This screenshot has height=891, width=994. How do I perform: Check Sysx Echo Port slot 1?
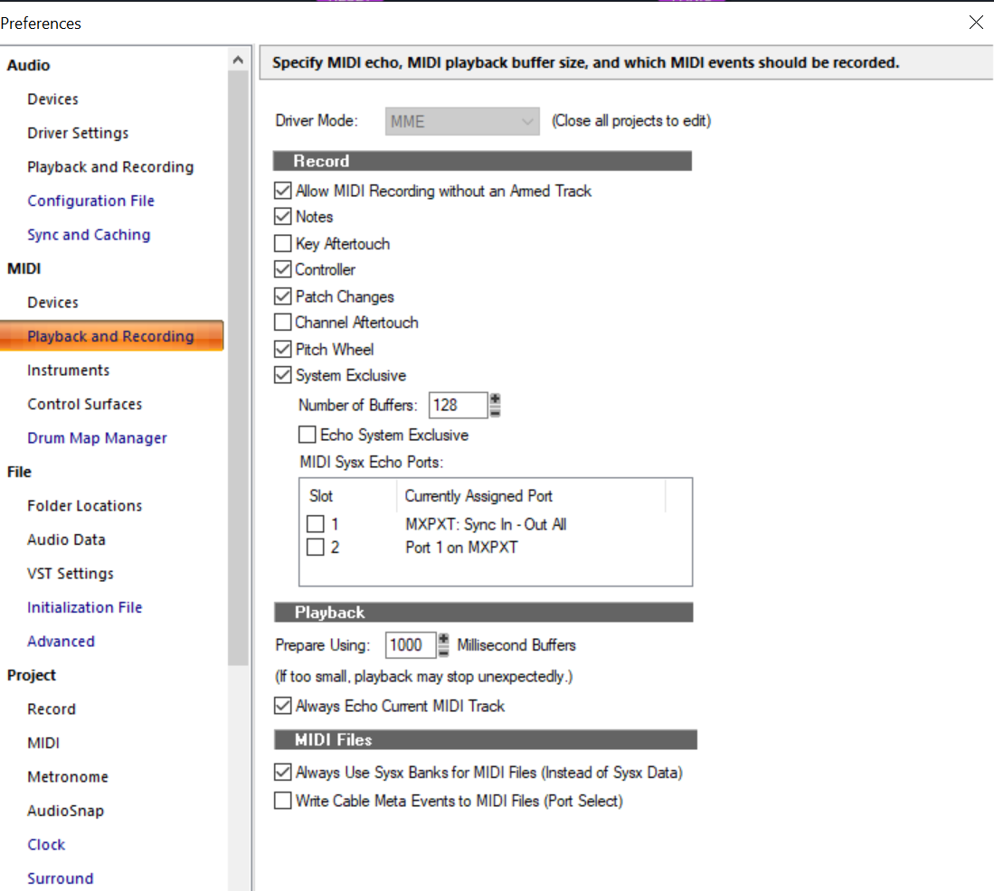(315, 524)
